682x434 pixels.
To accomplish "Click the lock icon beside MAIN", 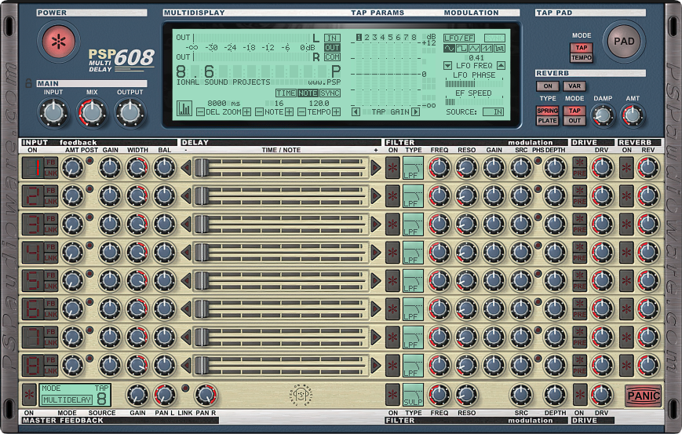I will pos(29,83).
